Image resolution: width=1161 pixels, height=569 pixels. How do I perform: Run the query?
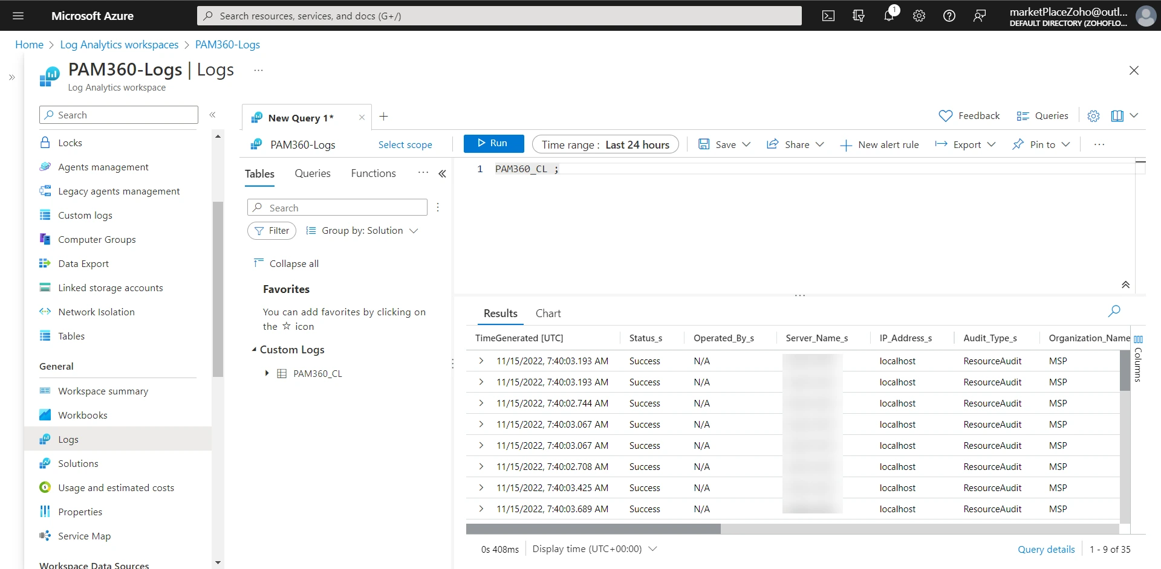point(493,143)
